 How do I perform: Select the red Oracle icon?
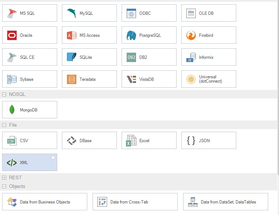(12, 35)
